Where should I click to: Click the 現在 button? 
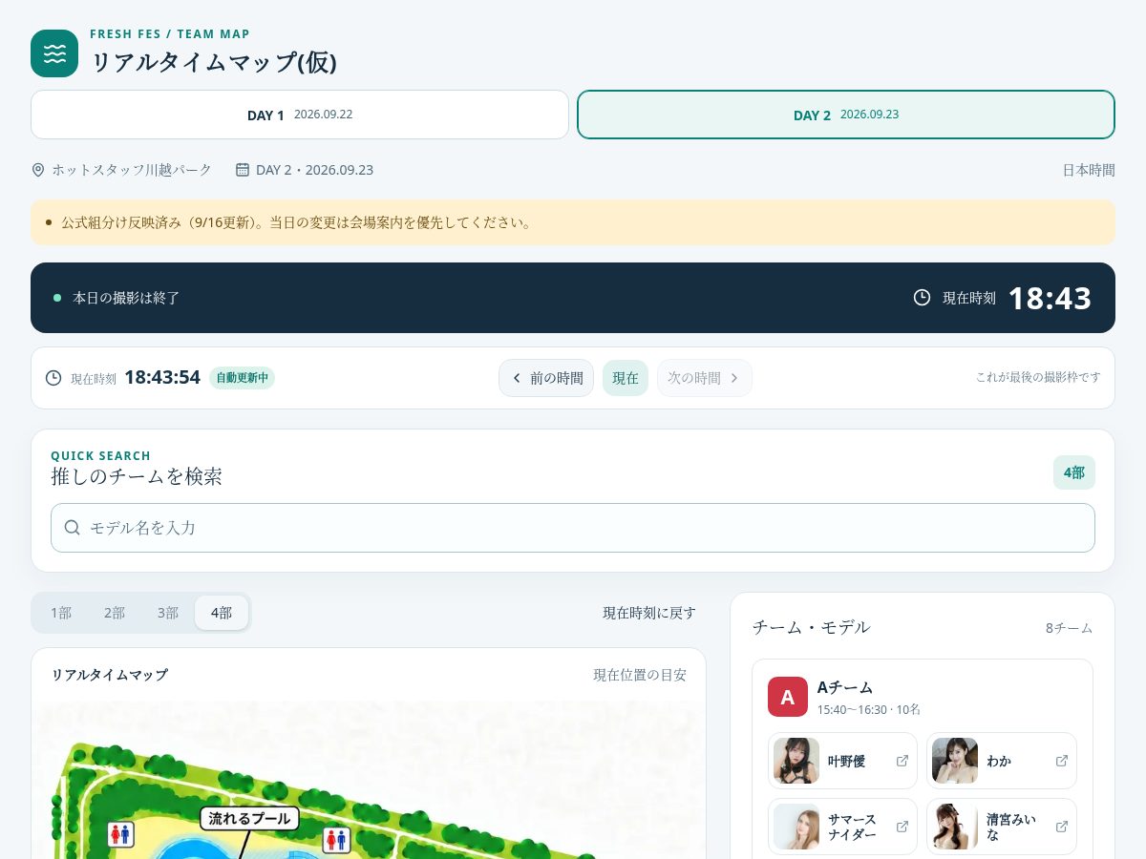(626, 378)
